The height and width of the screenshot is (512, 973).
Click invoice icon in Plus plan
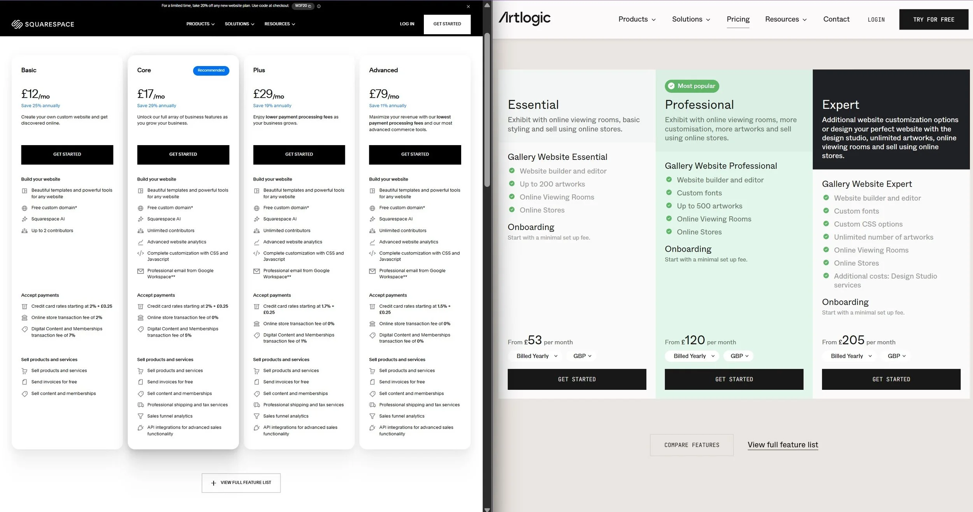pyautogui.click(x=256, y=382)
